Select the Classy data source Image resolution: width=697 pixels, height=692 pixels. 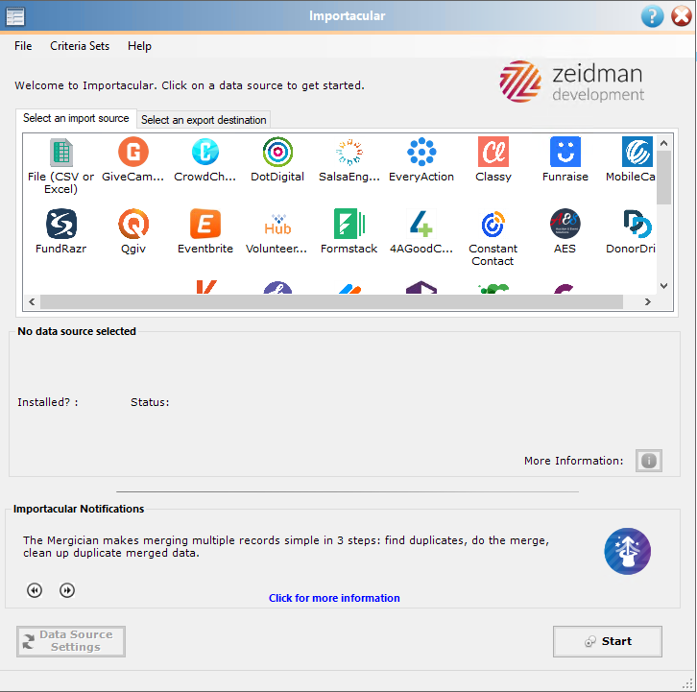493,160
